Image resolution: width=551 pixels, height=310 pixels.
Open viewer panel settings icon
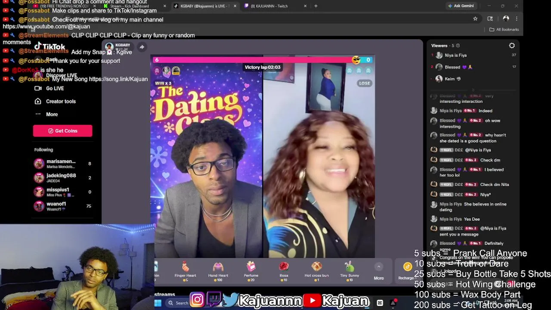(512, 45)
